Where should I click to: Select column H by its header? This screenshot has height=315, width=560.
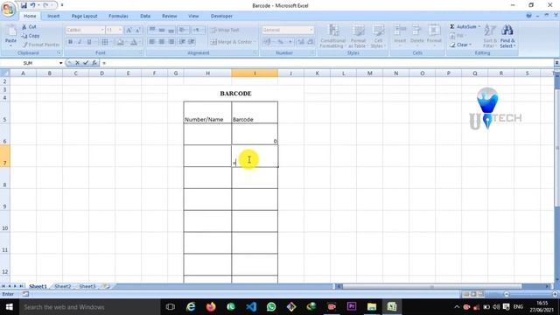[x=207, y=73]
